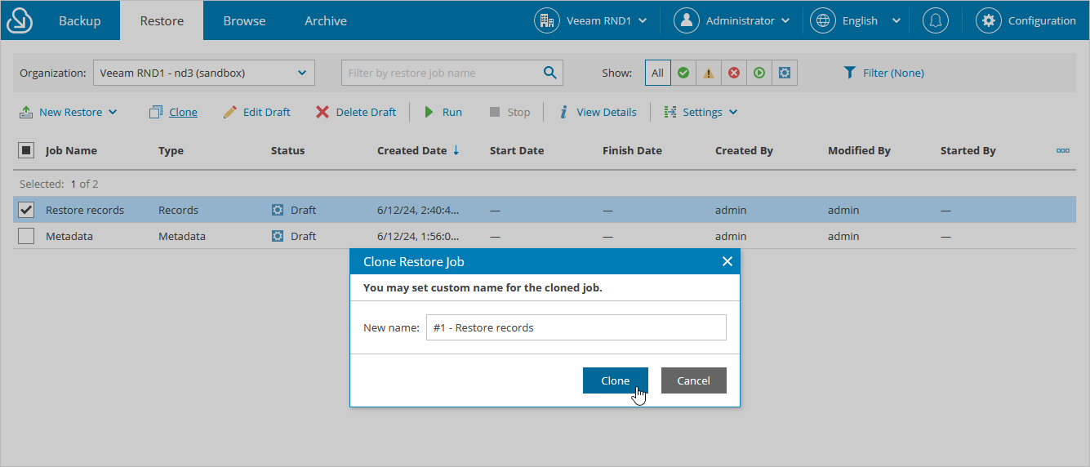The height and width of the screenshot is (467, 1090).
Task: Open the New Restore dropdown
Action: [x=69, y=112]
